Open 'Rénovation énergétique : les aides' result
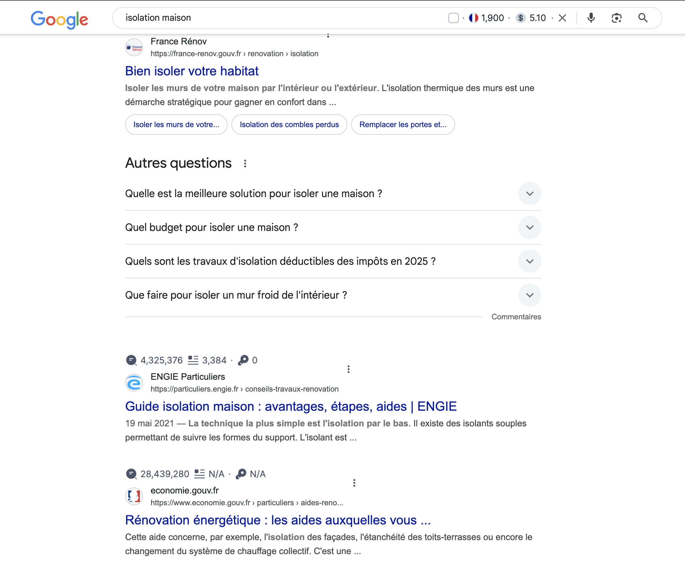 (278, 520)
